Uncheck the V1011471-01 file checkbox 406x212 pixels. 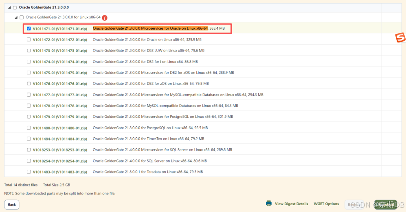click(29, 29)
